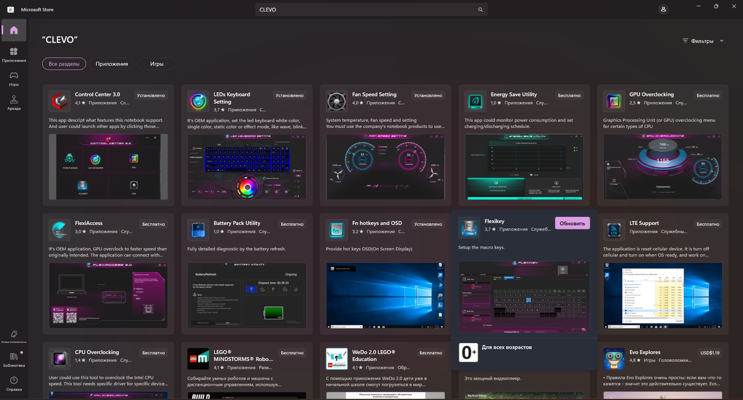Open the Справка sidebar icon
This screenshot has width=743, height=400.
click(14, 383)
